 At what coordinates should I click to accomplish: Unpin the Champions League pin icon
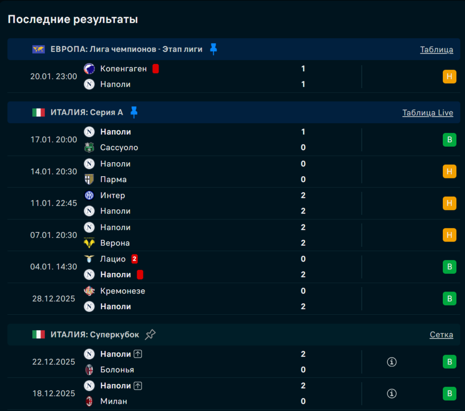tap(213, 49)
